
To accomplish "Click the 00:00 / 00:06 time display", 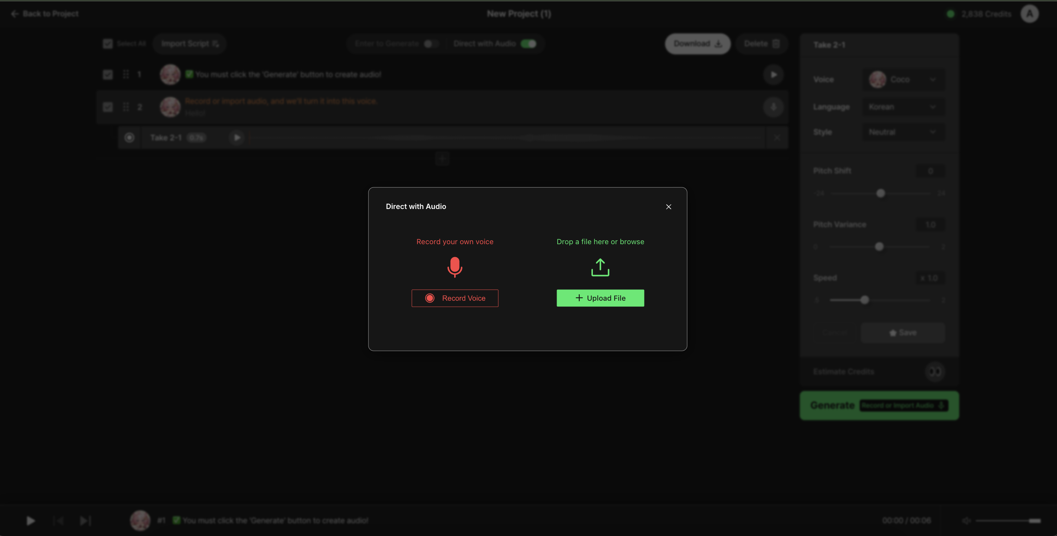I will click(907, 521).
